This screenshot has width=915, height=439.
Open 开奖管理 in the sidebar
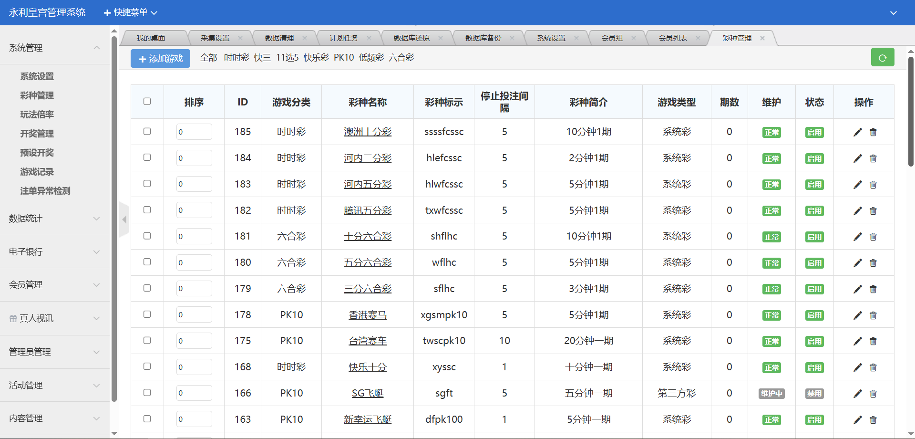[37, 134]
